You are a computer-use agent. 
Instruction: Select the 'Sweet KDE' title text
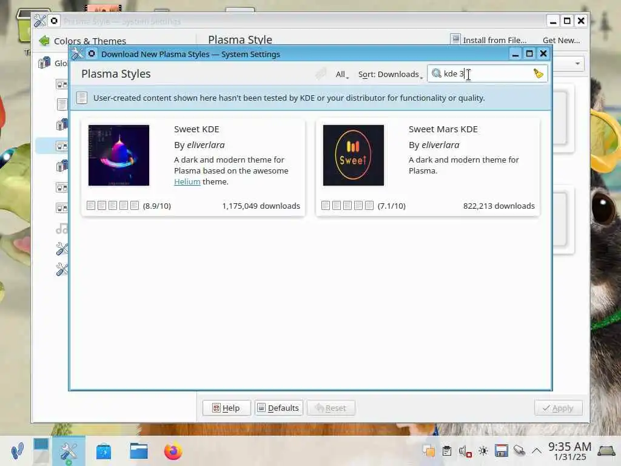click(x=196, y=129)
